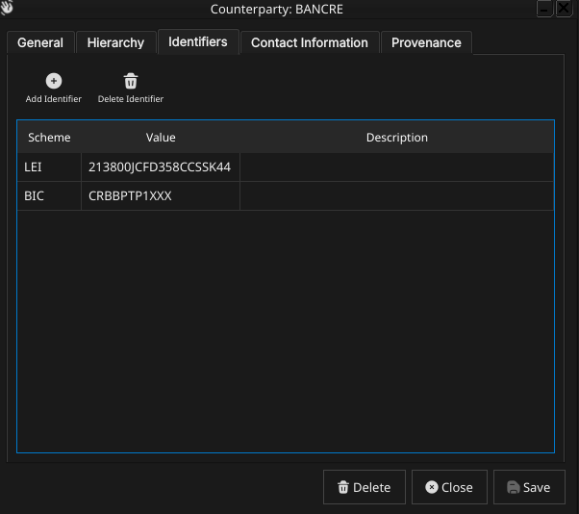
Task: Minimize the Counterparty window
Action: pos(544,8)
